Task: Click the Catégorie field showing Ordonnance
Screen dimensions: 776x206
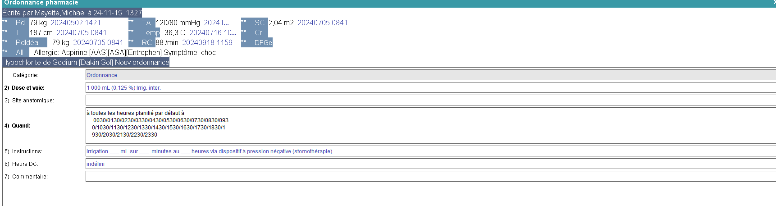Action: pyautogui.click(x=430, y=75)
